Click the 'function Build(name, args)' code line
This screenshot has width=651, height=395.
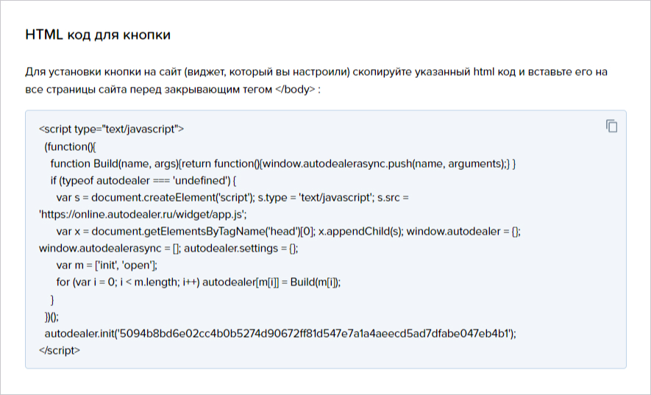coord(283,163)
